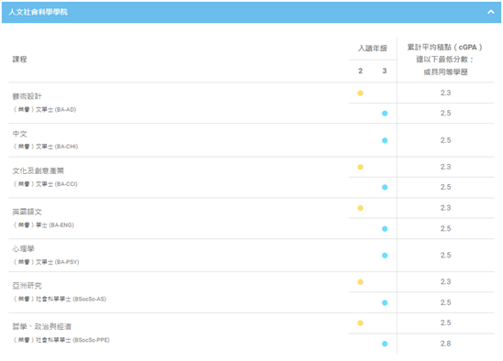Click blue Year 3 dot for 心理學
The image size is (503, 361).
coord(385,256)
